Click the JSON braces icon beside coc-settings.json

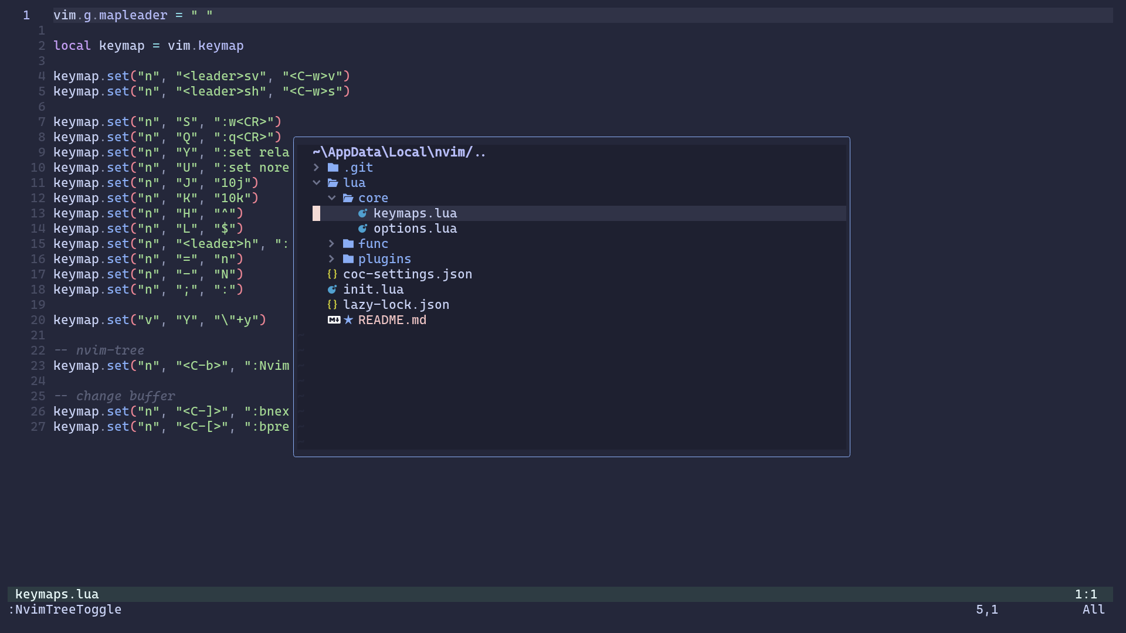coord(332,274)
